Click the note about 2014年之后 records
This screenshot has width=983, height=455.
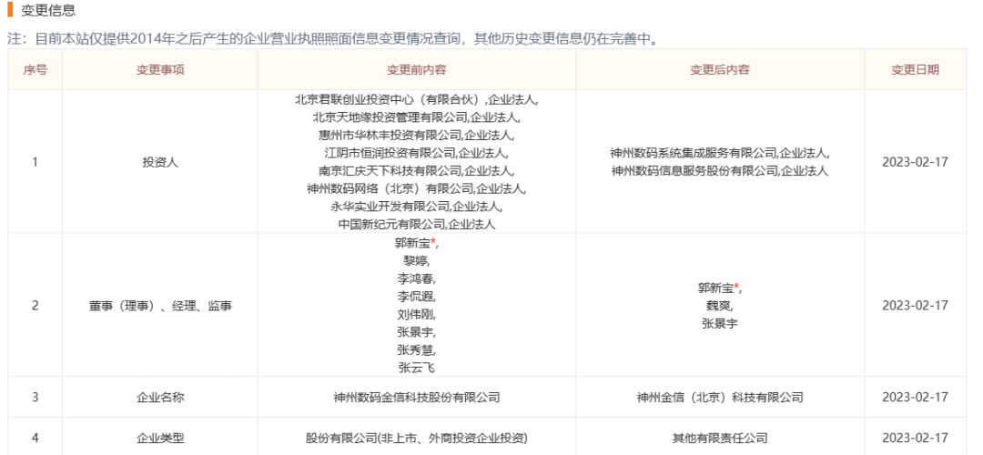pyautogui.click(x=333, y=39)
